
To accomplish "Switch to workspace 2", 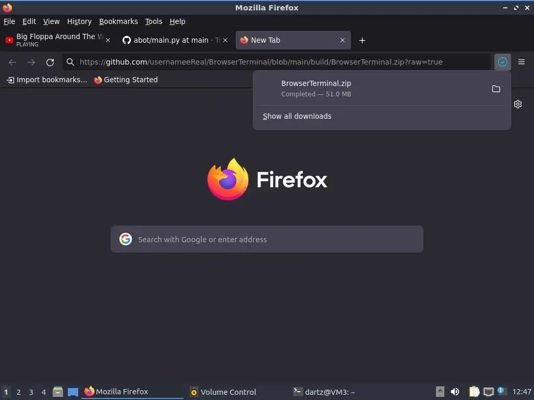I will coord(19,392).
